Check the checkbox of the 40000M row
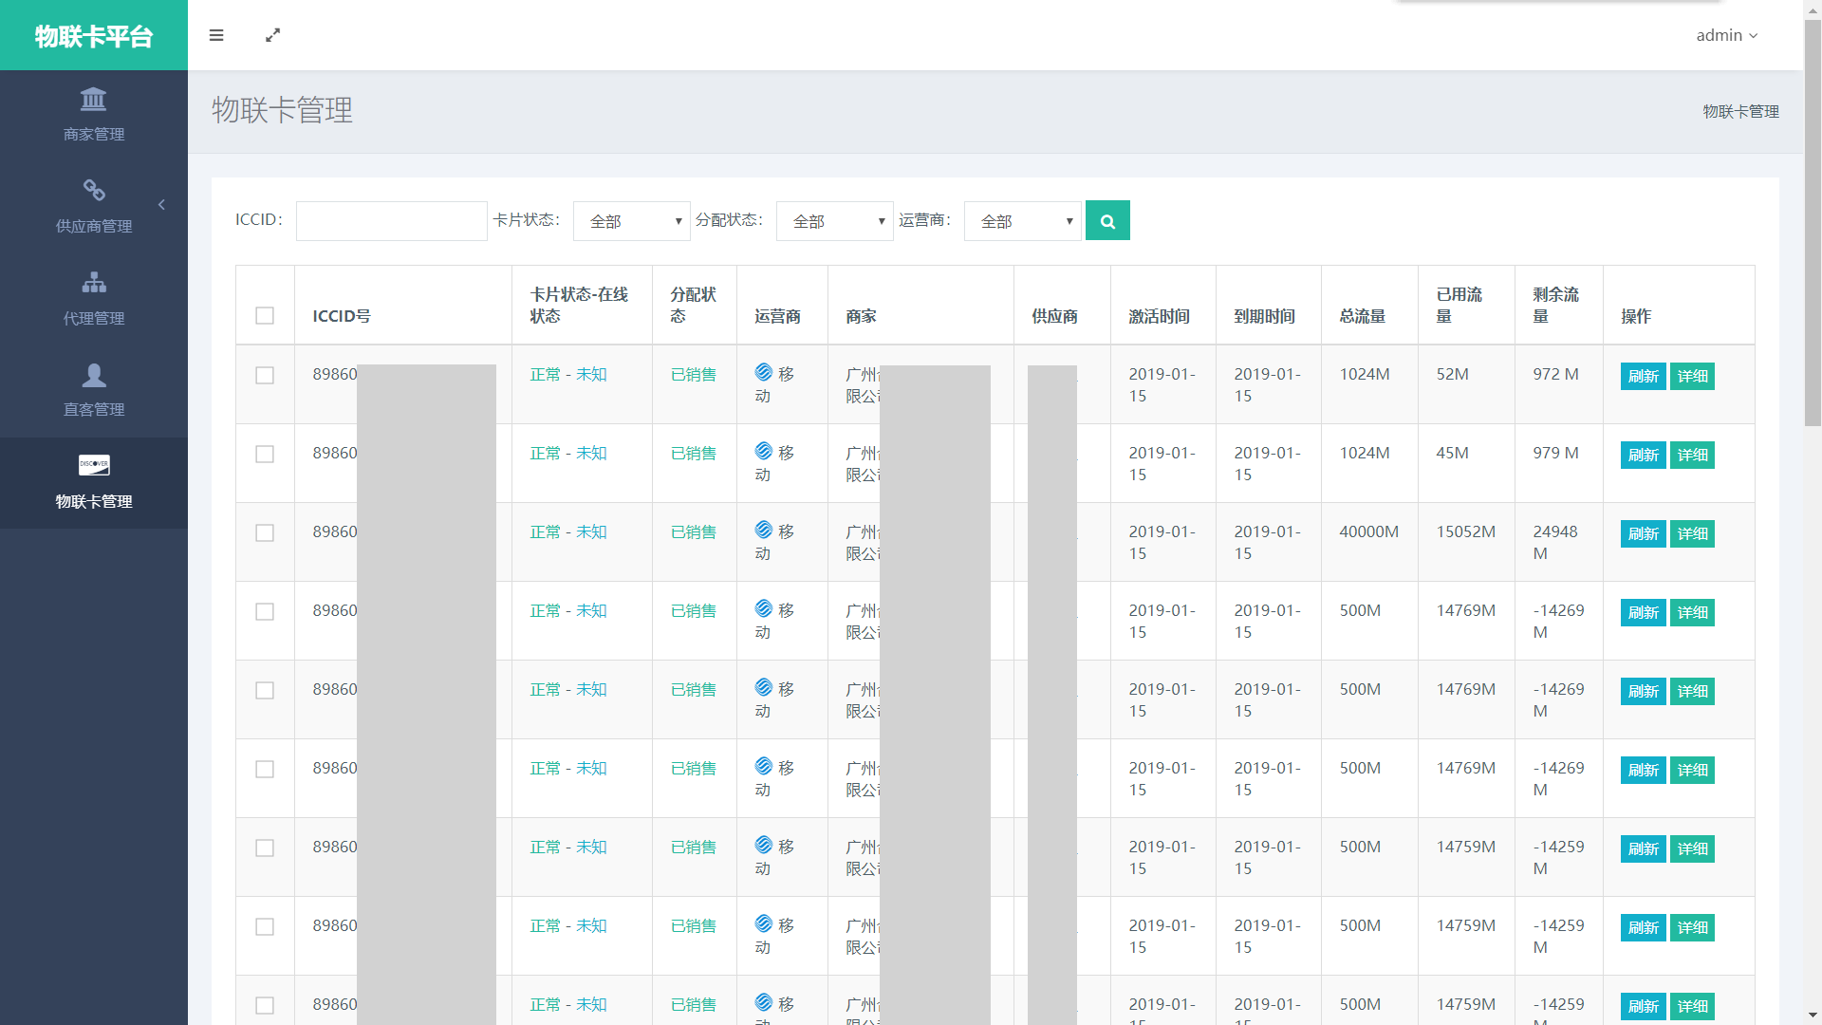Image resolution: width=1822 pixels, height=1025 pixels. tap(265, 533)
